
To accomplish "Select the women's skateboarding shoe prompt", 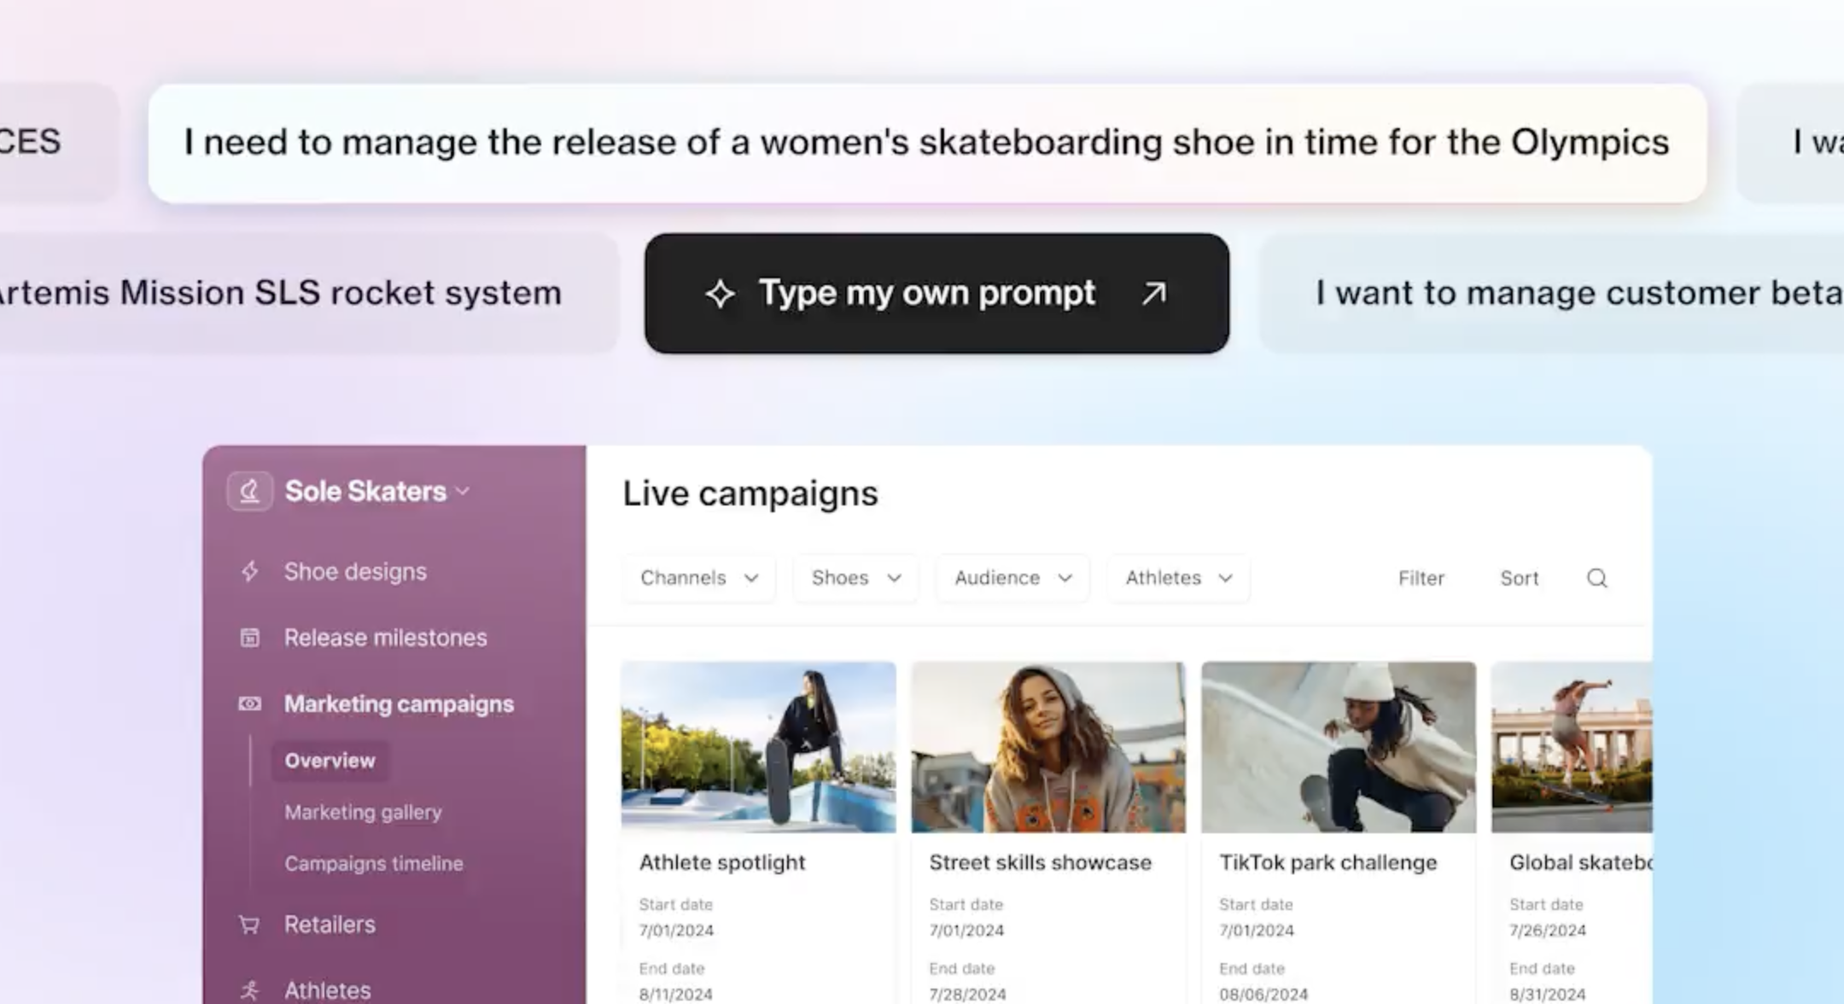I will pyautogui.click(x=926, y=143).
